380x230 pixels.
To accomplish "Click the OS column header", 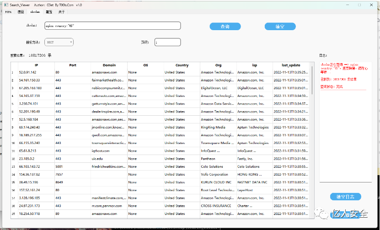I will pos(145,65).
